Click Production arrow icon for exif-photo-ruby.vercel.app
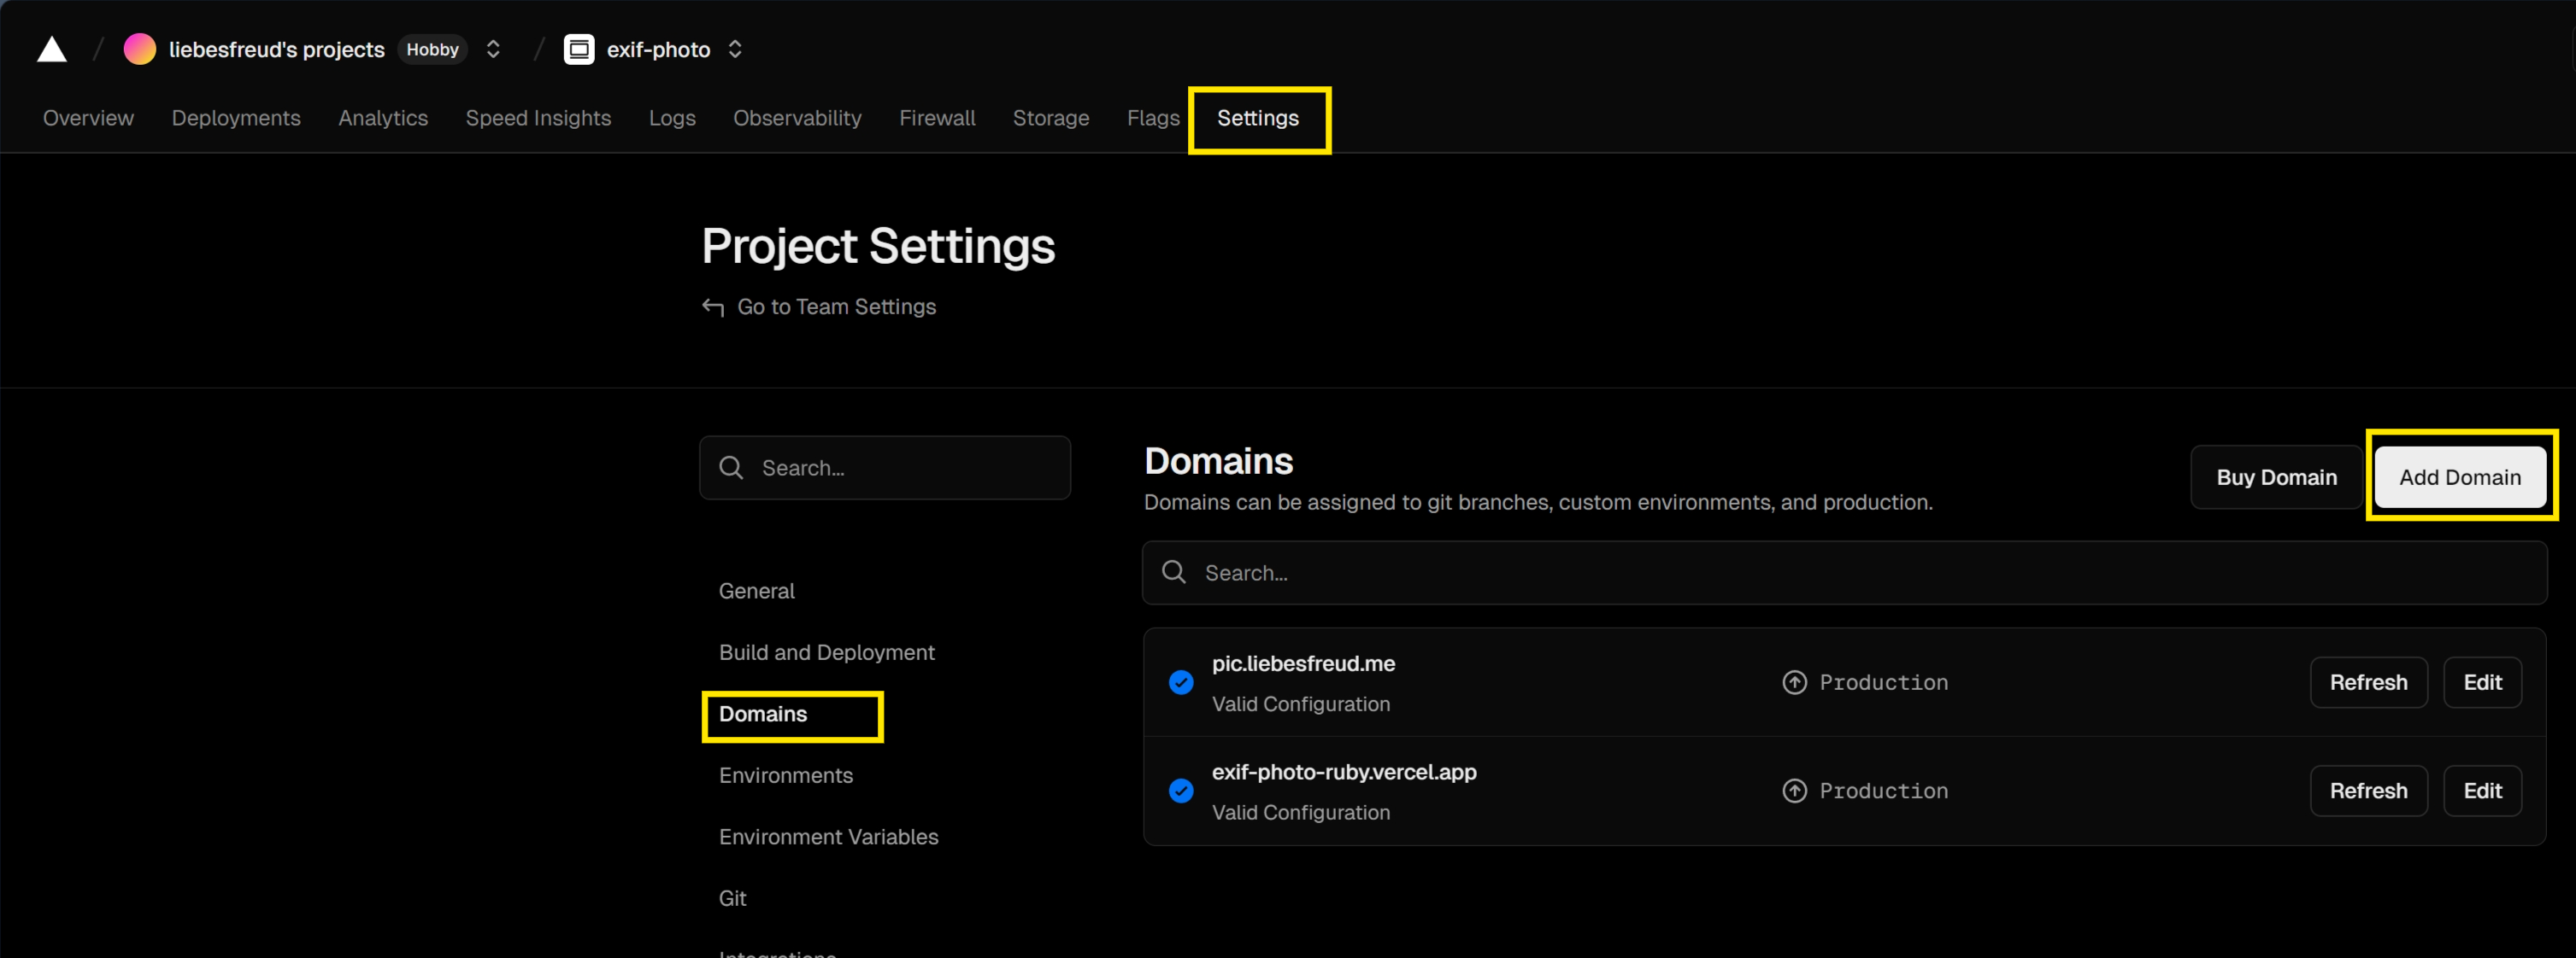 [x=1795, y=792]
